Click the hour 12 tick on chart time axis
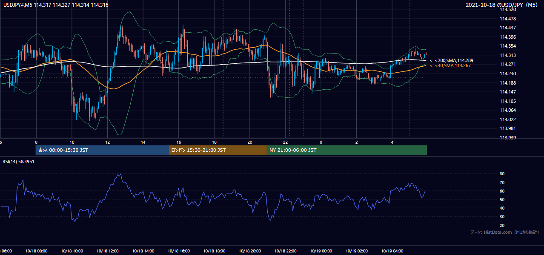The image size is (544, 255). coord(107,142)
